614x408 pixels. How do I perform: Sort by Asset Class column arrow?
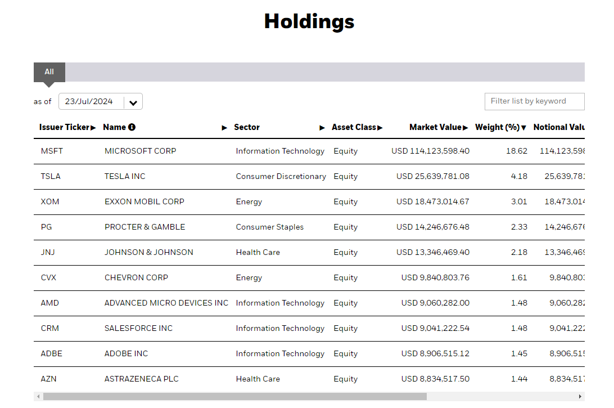point(380,128)
